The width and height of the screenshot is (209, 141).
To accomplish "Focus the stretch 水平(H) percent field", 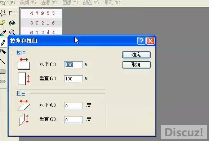I will [x=74, y=65].
